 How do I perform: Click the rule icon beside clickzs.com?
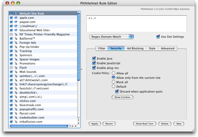point(16,101)
